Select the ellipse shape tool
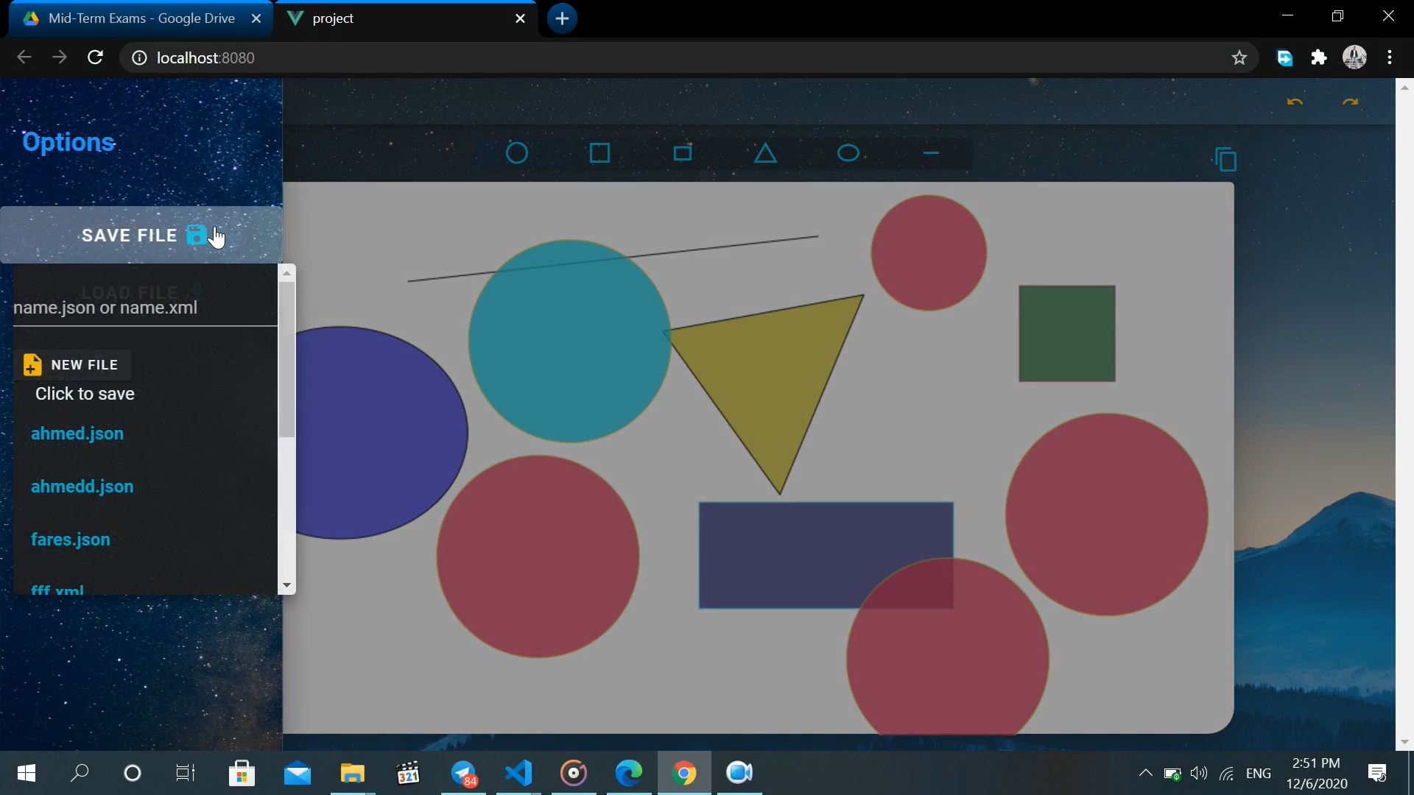 (x=848, y=153)
